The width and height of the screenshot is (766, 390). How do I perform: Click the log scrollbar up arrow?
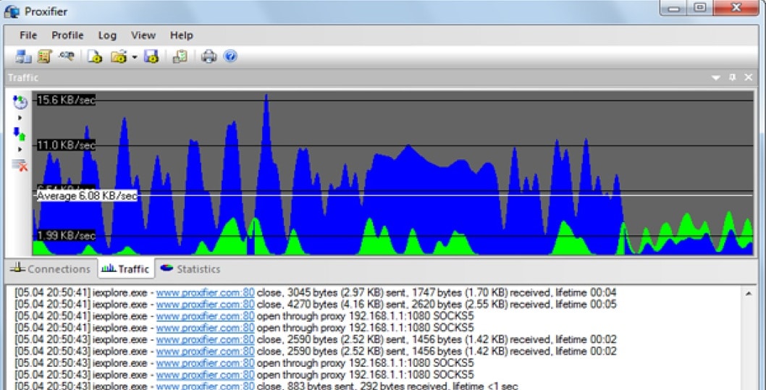click(x=749, y=293)
